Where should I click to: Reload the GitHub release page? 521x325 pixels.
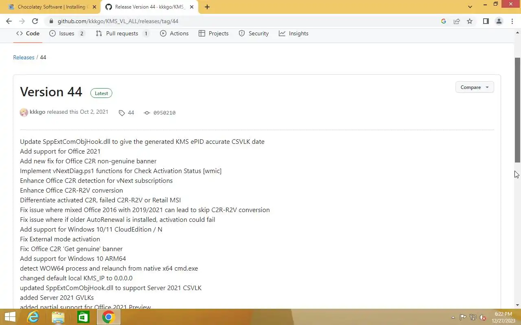tap(35, 21)
